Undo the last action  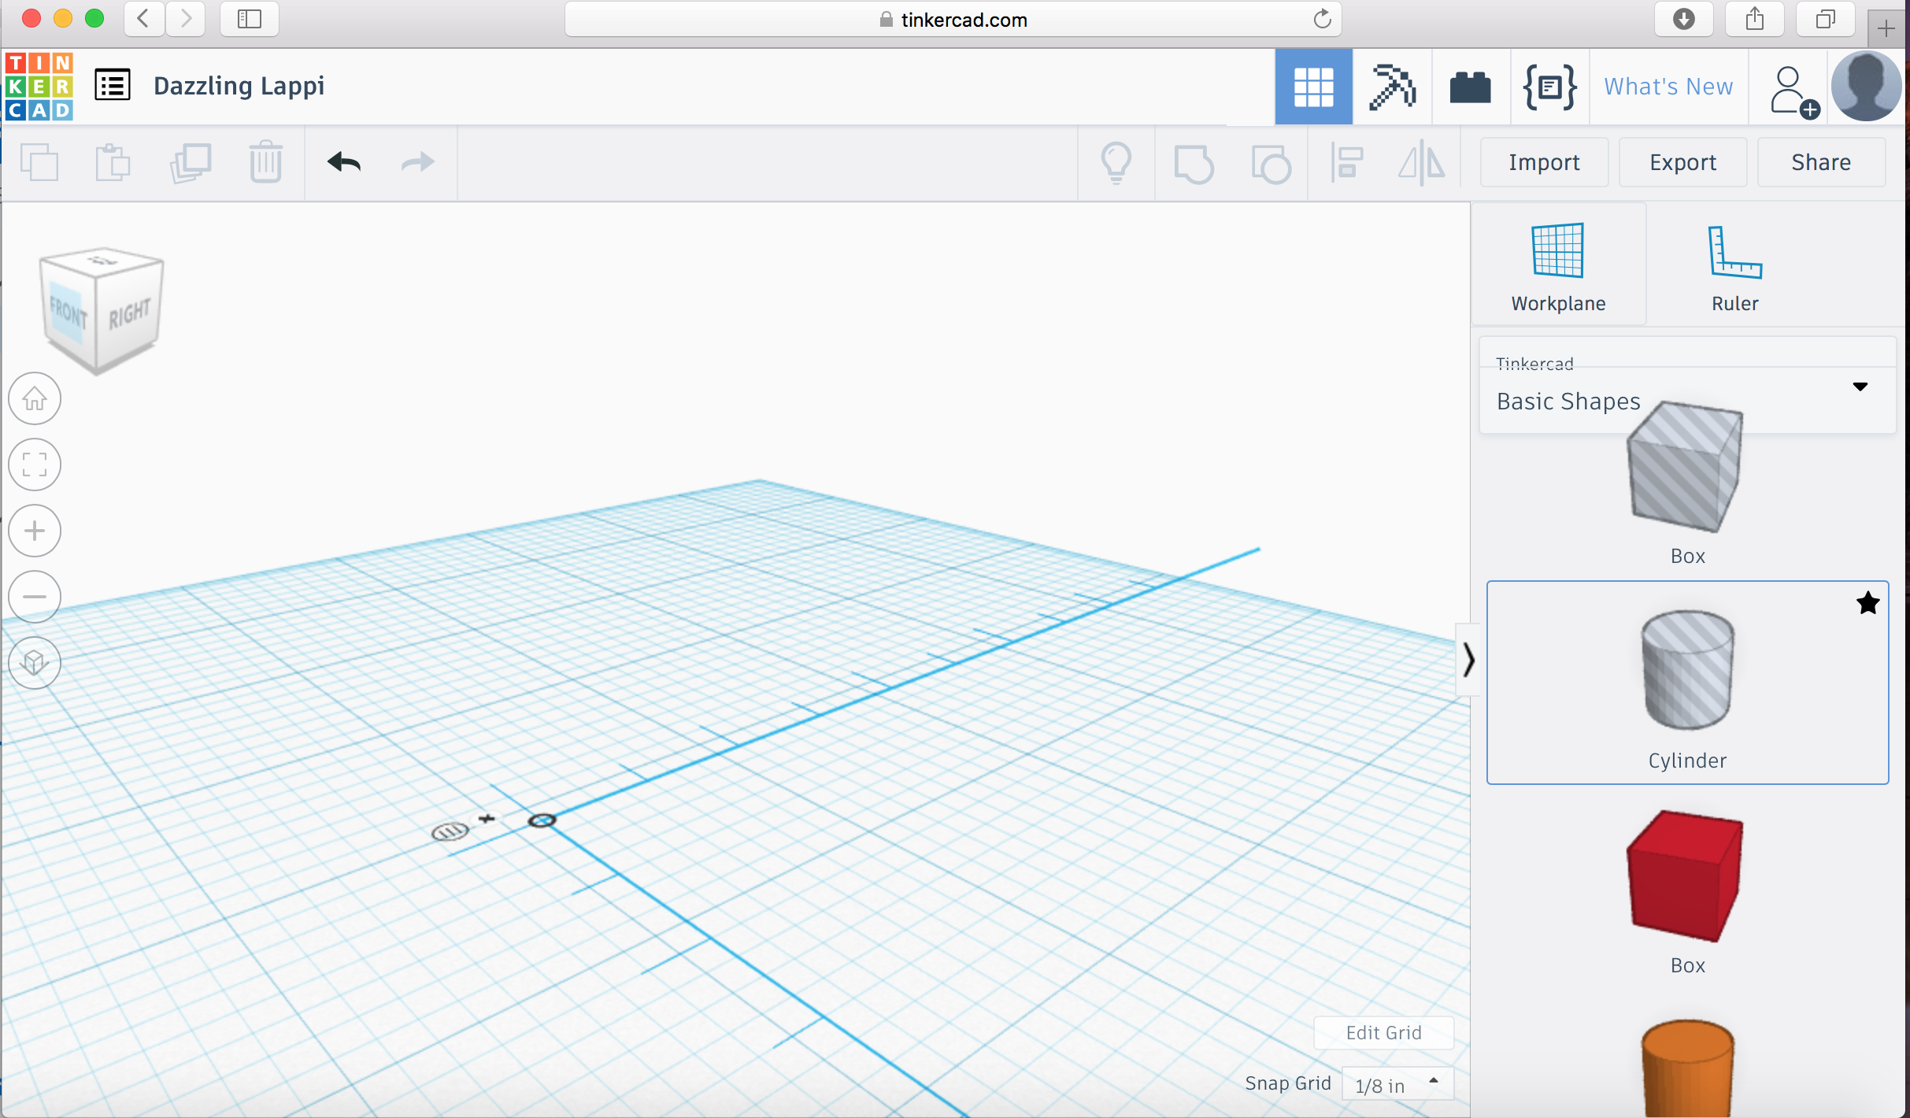344,162
